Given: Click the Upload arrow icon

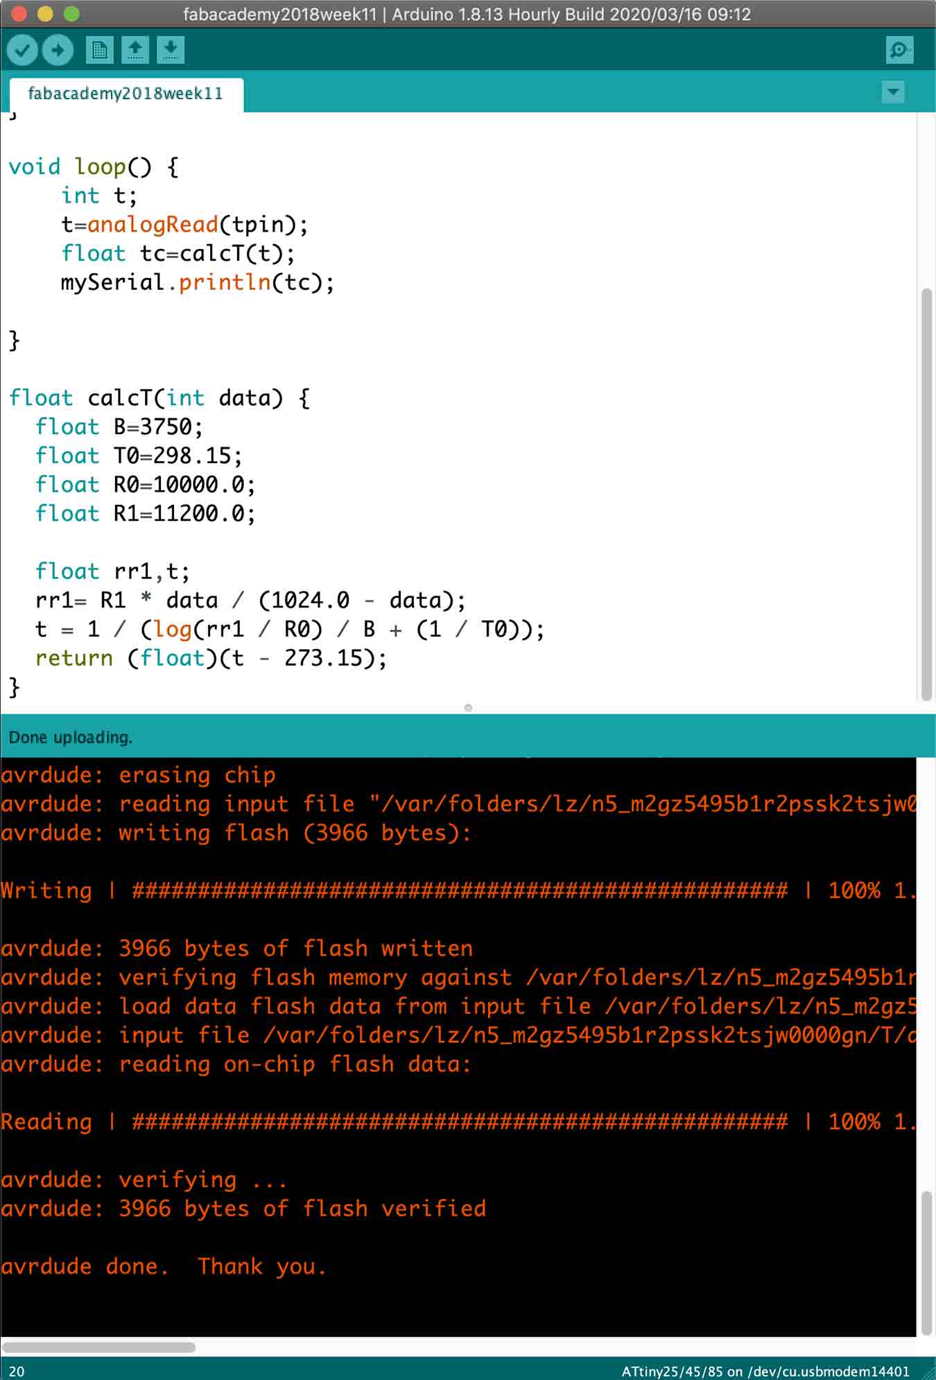Looking at the screenshot, I should pyautogui.click(x=58, y=50).
